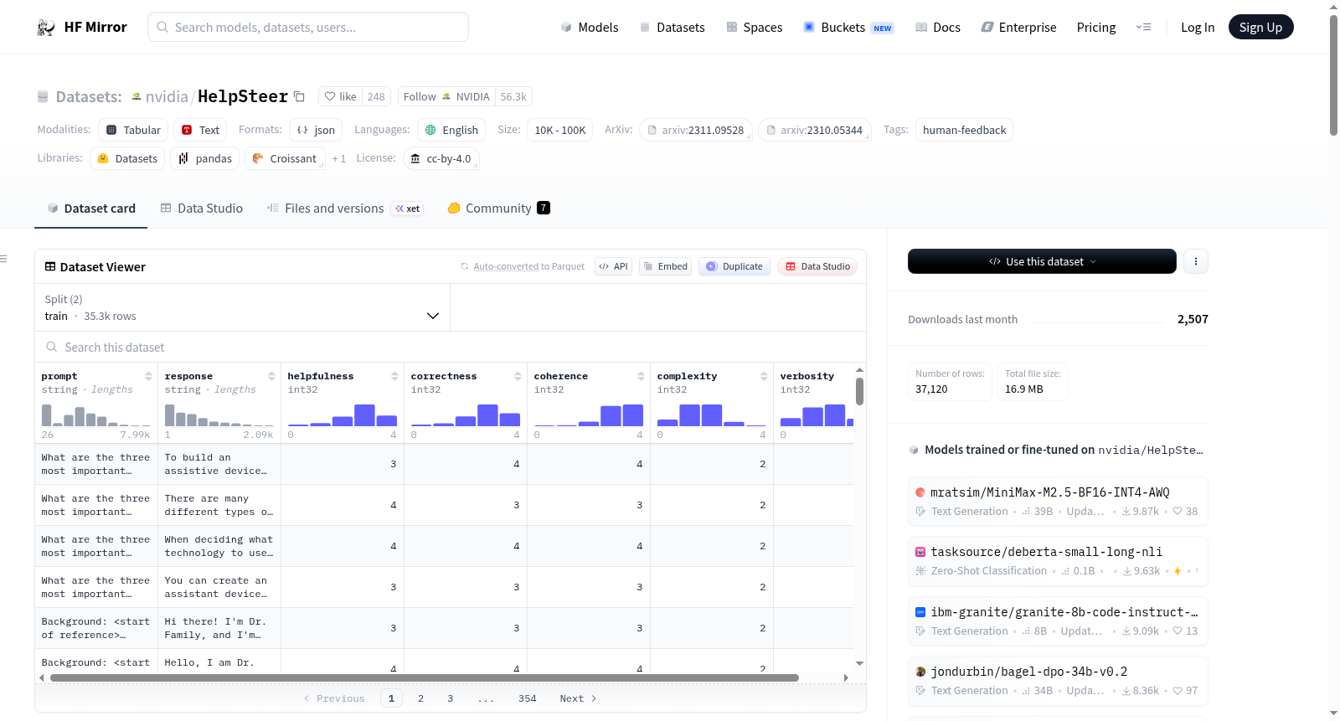Click Next in the pagination
The image size is (1340, 721).
tap(579, 698)
